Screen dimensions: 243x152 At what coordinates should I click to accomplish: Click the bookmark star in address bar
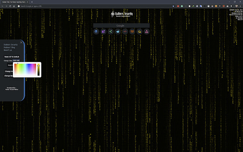pos(173,6)
